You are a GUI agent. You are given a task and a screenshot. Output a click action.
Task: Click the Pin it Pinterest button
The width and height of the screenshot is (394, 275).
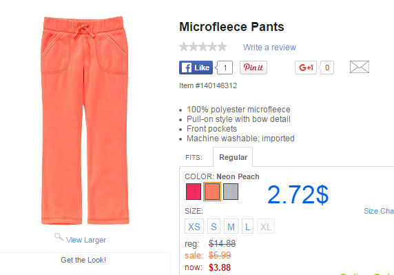pyautogui.click(x=253, y=68)
